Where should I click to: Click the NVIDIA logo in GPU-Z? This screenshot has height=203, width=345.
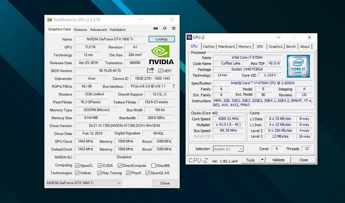point(161,55)
